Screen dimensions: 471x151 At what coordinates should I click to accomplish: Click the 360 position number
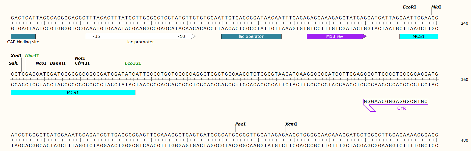click(464, 79)
